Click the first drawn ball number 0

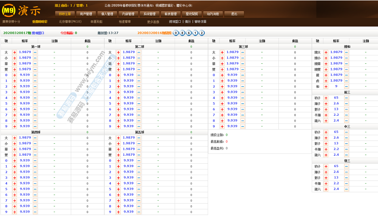(176, 33)
